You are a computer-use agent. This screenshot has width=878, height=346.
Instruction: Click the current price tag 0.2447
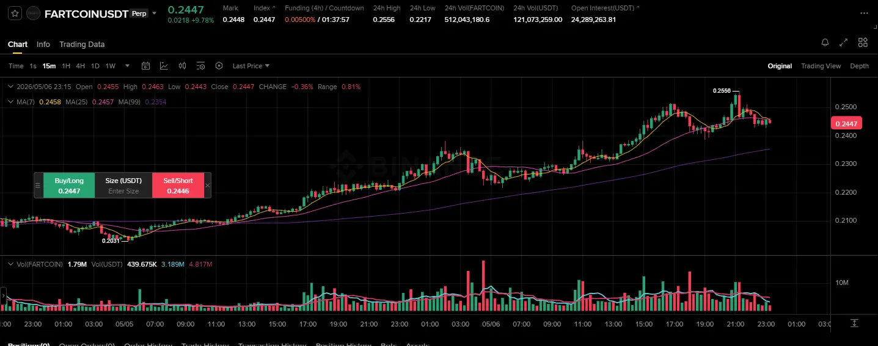846,123
